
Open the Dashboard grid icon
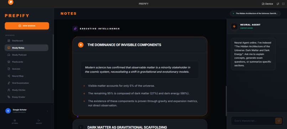tap(9, 41)
